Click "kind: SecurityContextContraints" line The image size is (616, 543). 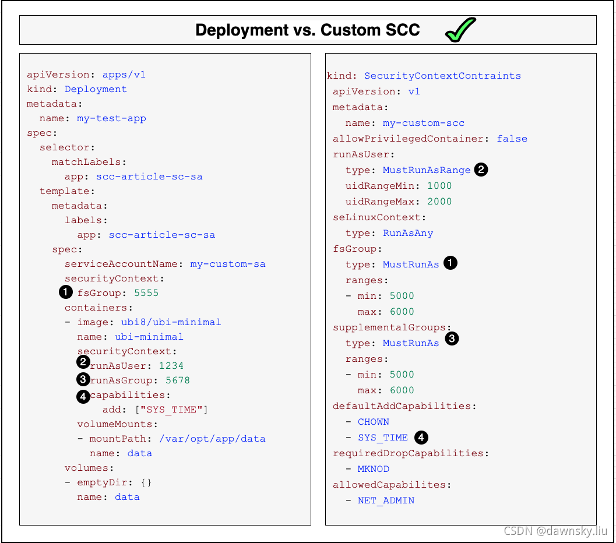click(424, 75)
